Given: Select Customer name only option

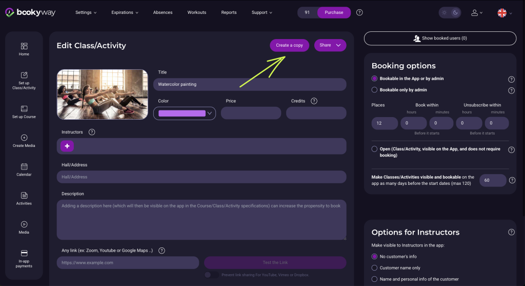Looking at the screenshot, I should point(374,268).
